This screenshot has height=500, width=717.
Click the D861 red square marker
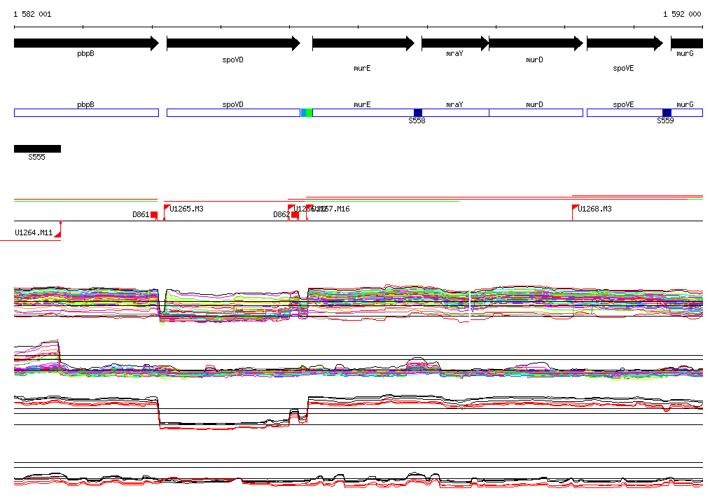[x=154, y=214]
